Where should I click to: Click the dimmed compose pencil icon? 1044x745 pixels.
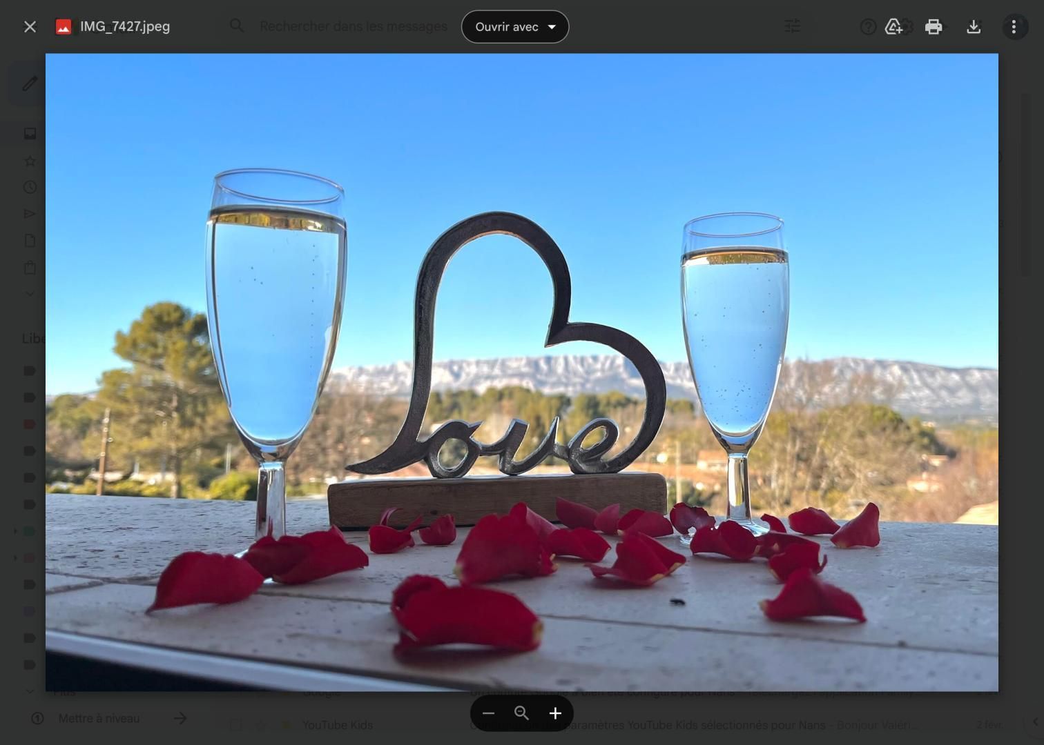(x=30, y=84)
